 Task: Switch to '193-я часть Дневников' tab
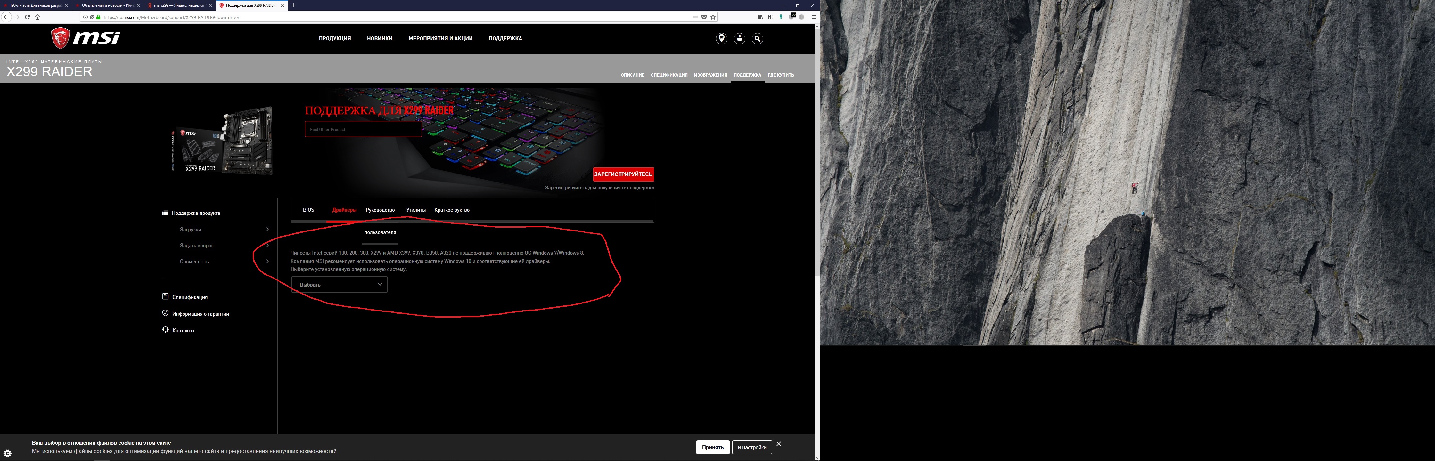point(35,5)
